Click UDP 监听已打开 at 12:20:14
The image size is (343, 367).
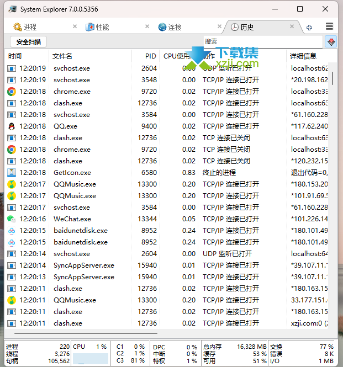pos(227,254)
